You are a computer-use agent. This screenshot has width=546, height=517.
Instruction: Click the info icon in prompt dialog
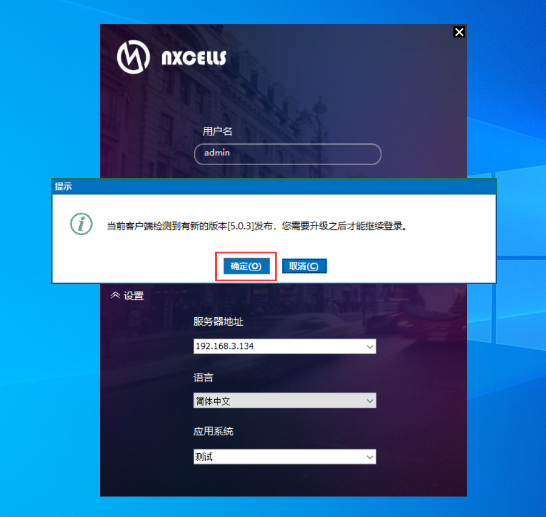pyautogui.click(x=81, y=224)
